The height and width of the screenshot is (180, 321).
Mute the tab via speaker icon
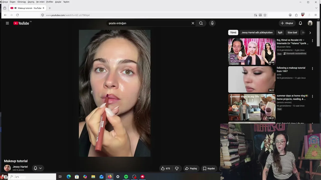point(16,8)
